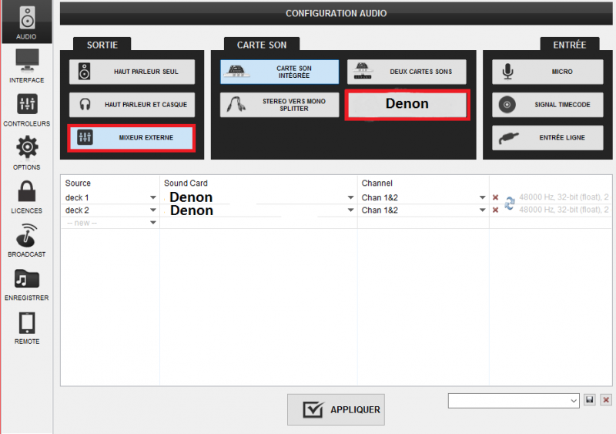Viewport: 616px width, 434px height.
Task: Open the Interface settings section
Action: click(x=27, y=66)
